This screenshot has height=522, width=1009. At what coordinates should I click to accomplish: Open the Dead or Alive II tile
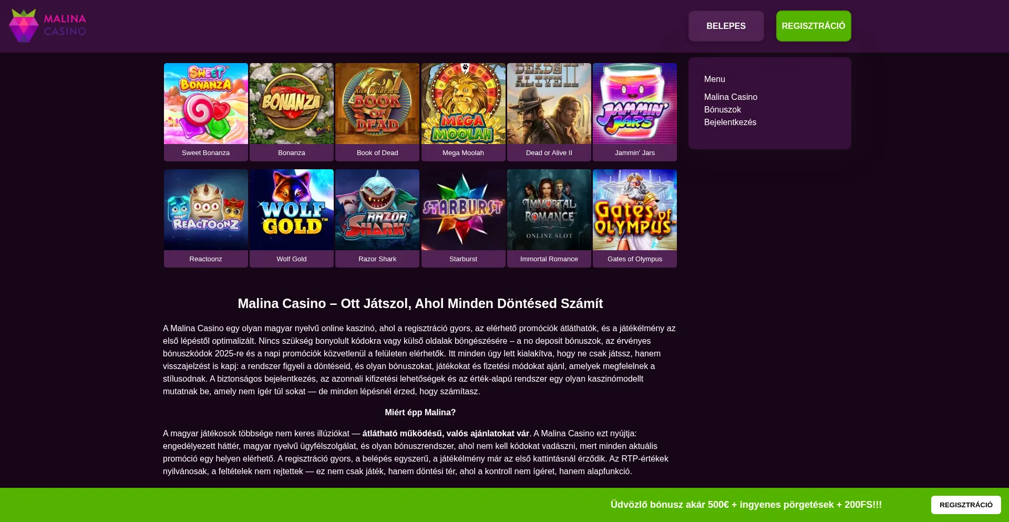point(549,104)
